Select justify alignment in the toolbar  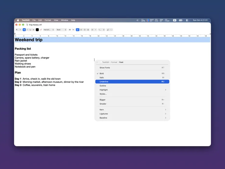tap(88, 30)
